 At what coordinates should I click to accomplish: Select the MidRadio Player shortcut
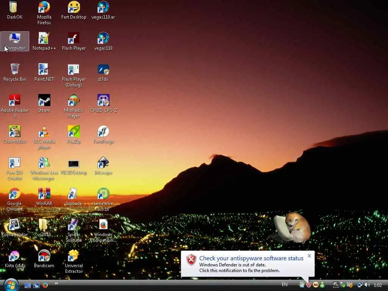click(x=74, y=106)
